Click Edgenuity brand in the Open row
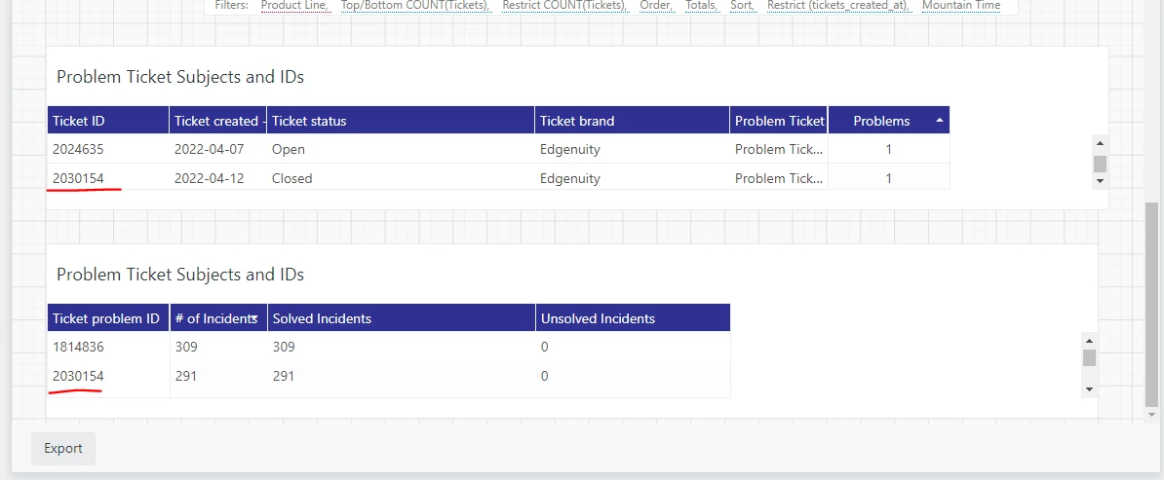This screenshot has width=1164, height=480. point(632,149)
